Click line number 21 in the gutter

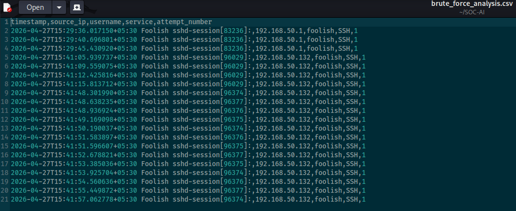[x=4, y=199]
